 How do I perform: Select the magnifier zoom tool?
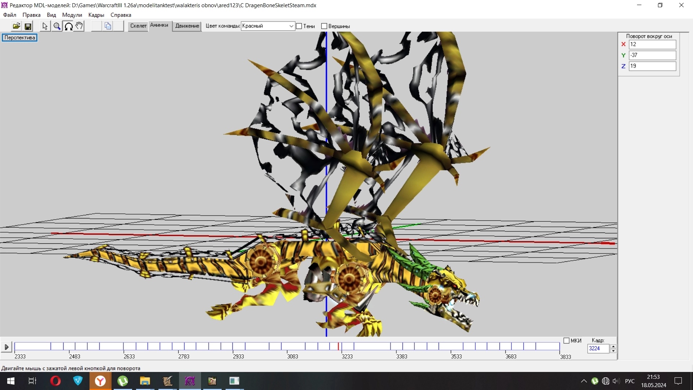coord(57,26)
